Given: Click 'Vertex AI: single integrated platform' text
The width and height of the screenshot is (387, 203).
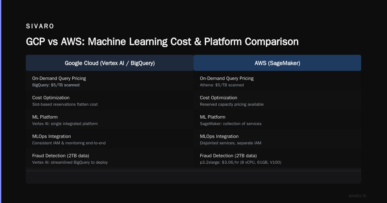Looking at the screenshot, I should [65, 124].
